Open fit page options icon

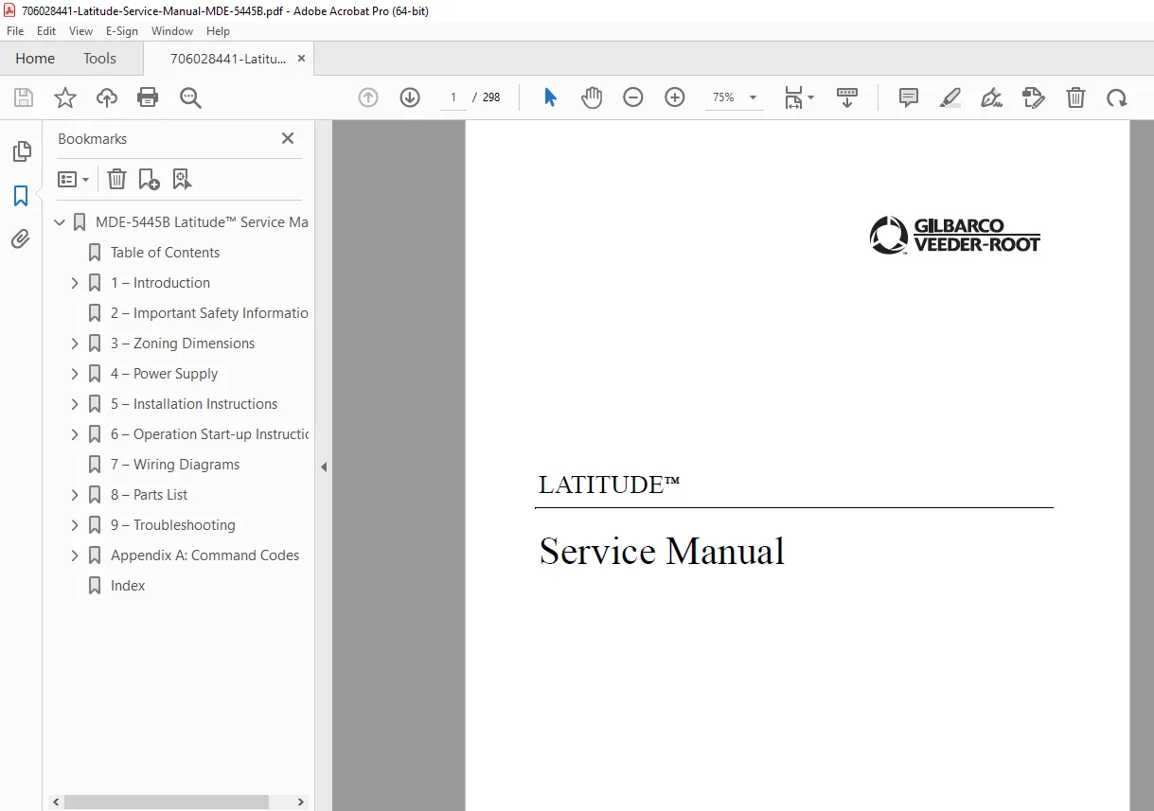coord(799,97)
